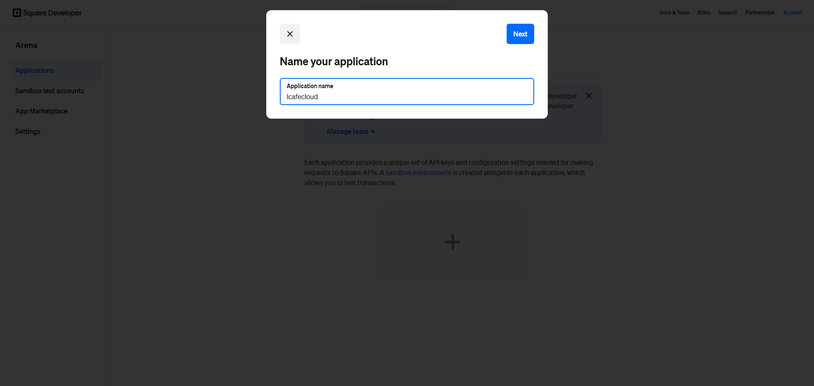Go to App Marketplace section

tap(41, 111)
